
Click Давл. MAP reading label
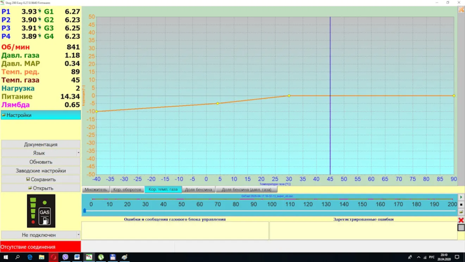click(20, 63)
